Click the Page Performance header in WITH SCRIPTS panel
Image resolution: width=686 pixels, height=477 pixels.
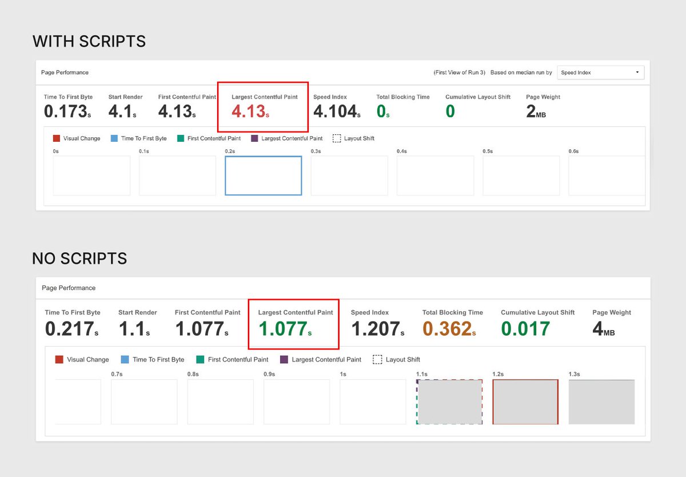(65, 73)
